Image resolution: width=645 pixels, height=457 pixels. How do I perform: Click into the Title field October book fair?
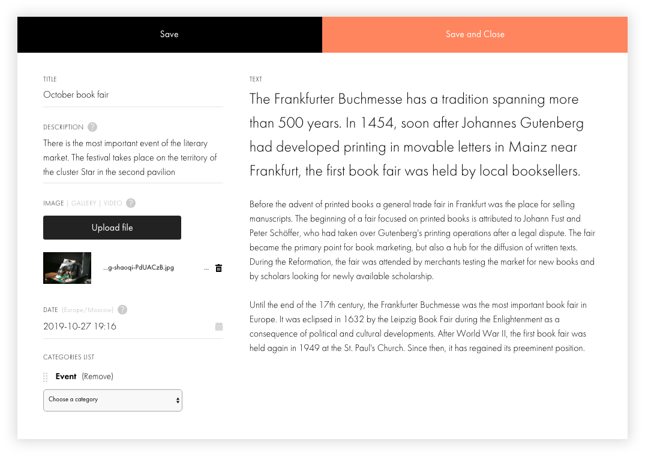[133, 95]
